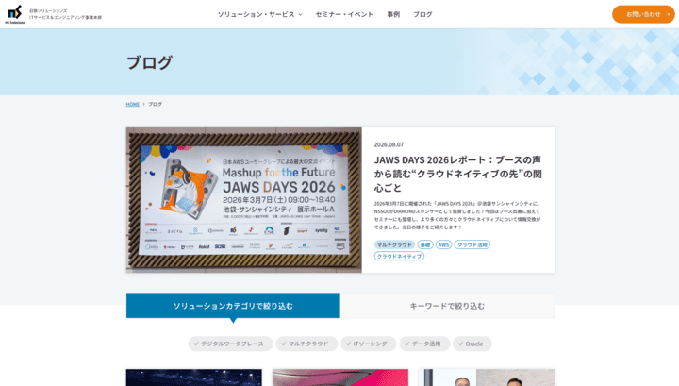This screenshot has width=679, height=386.
Task: Select the AWS tag
Action: pyautogui.click(x=443, y=244)
